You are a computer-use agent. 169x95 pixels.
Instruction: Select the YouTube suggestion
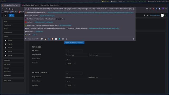click(x=80, y=22)
